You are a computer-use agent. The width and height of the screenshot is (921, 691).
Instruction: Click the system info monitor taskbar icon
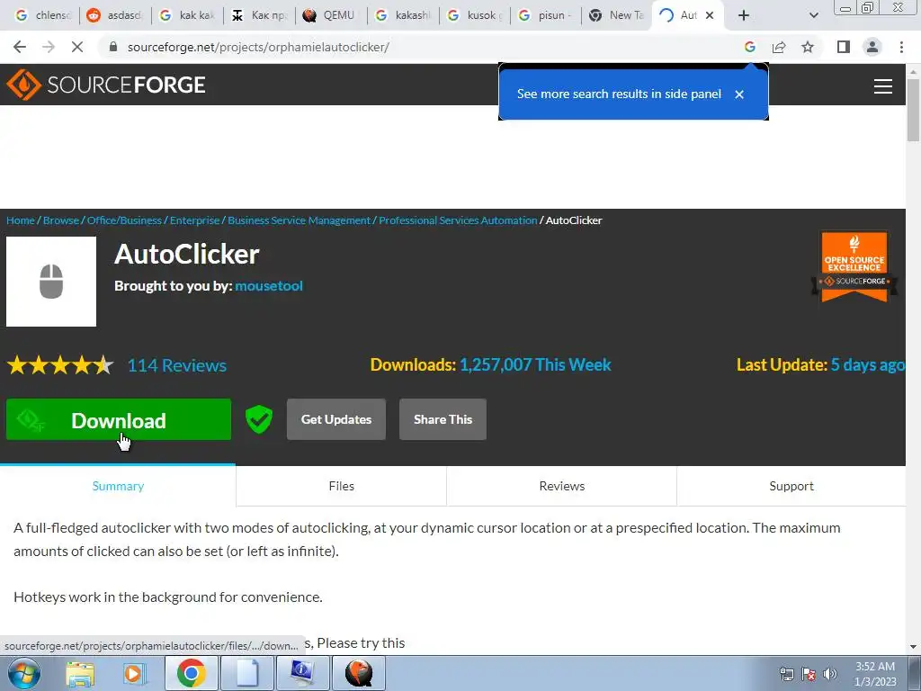tap(303, 673)
